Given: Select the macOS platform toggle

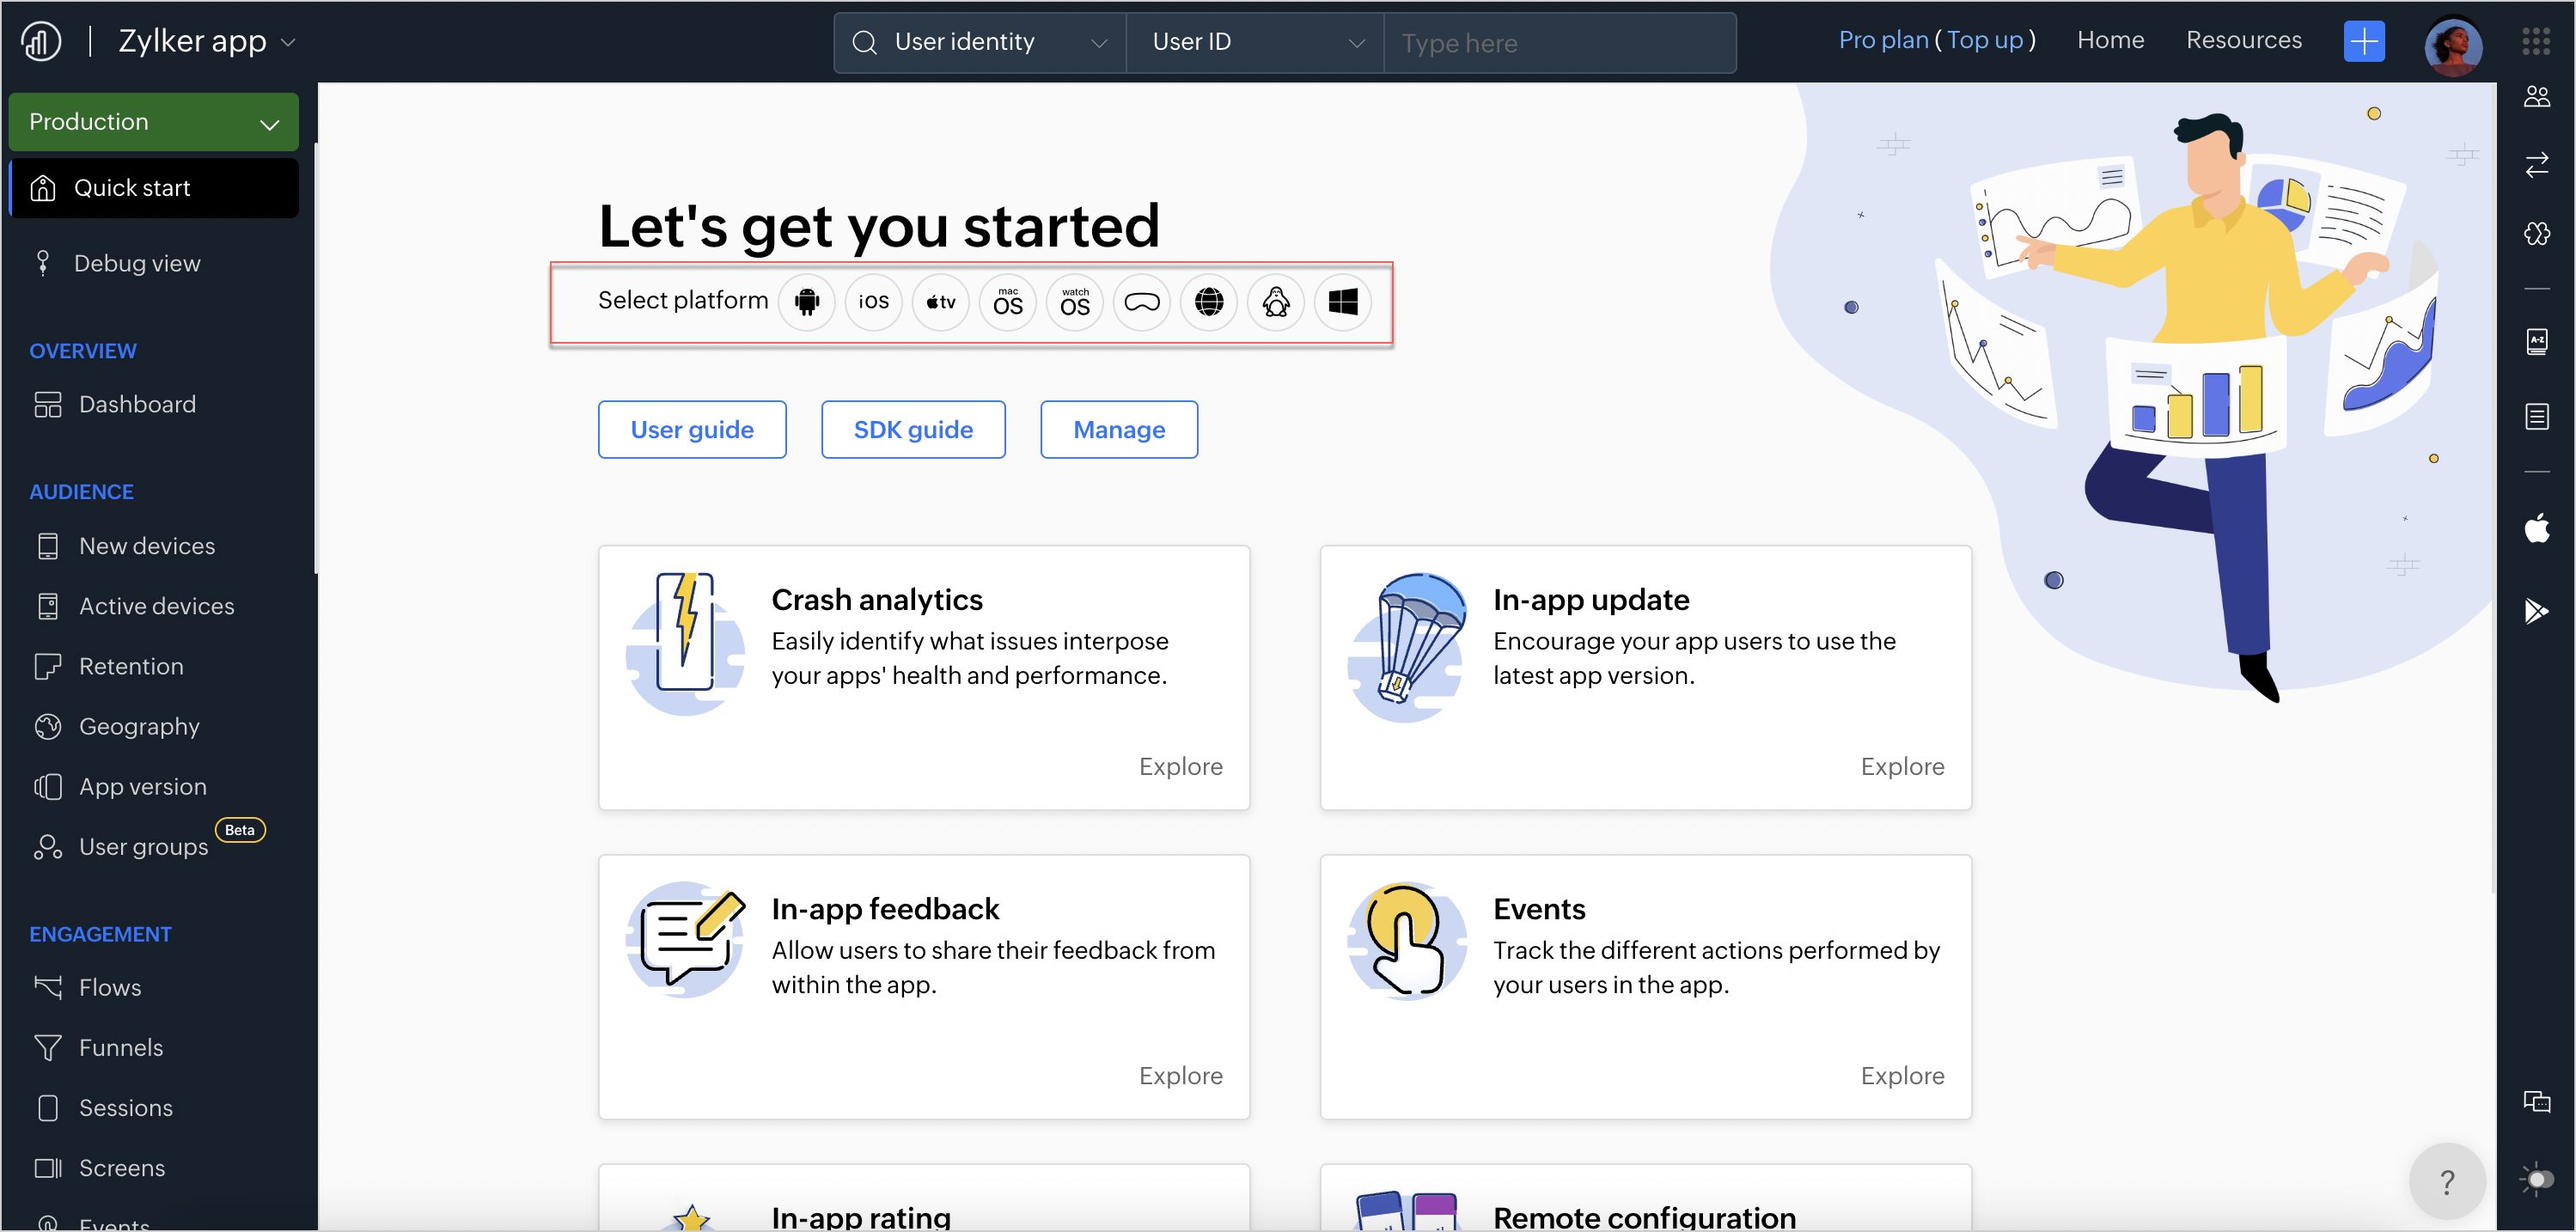Looking at the screenshot, I should [x=1007, y=302].
